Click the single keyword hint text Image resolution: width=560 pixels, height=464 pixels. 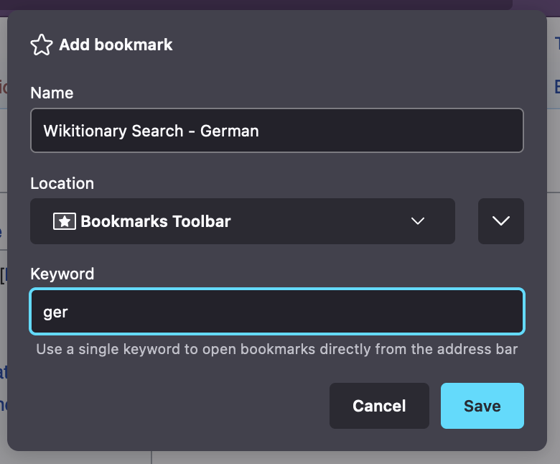click(x=277, y=350)
